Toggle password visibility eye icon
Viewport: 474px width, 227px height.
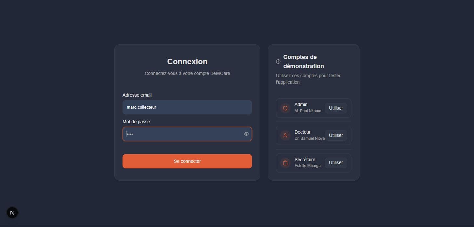[x=246, y=134]
